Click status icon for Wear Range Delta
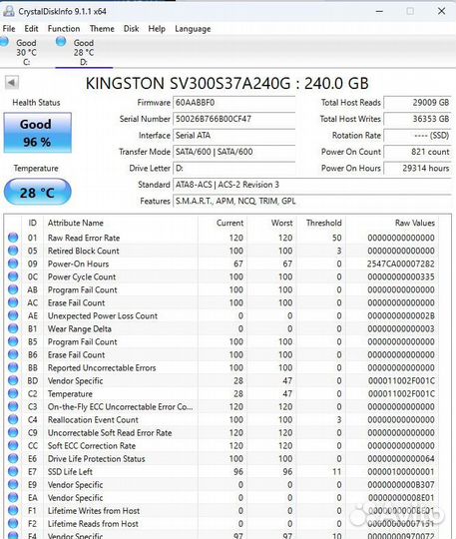The image size is (456, 539). [13, 328]
